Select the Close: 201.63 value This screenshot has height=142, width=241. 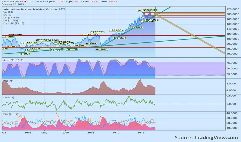(x=108, y=2)
